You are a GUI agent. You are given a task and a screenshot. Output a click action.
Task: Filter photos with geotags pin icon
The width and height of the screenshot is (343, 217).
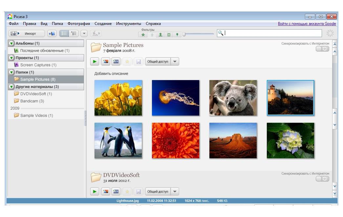(177, 34)
